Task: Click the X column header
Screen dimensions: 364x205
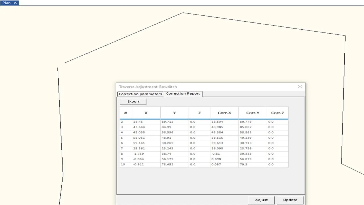Action: click(146, 113)
